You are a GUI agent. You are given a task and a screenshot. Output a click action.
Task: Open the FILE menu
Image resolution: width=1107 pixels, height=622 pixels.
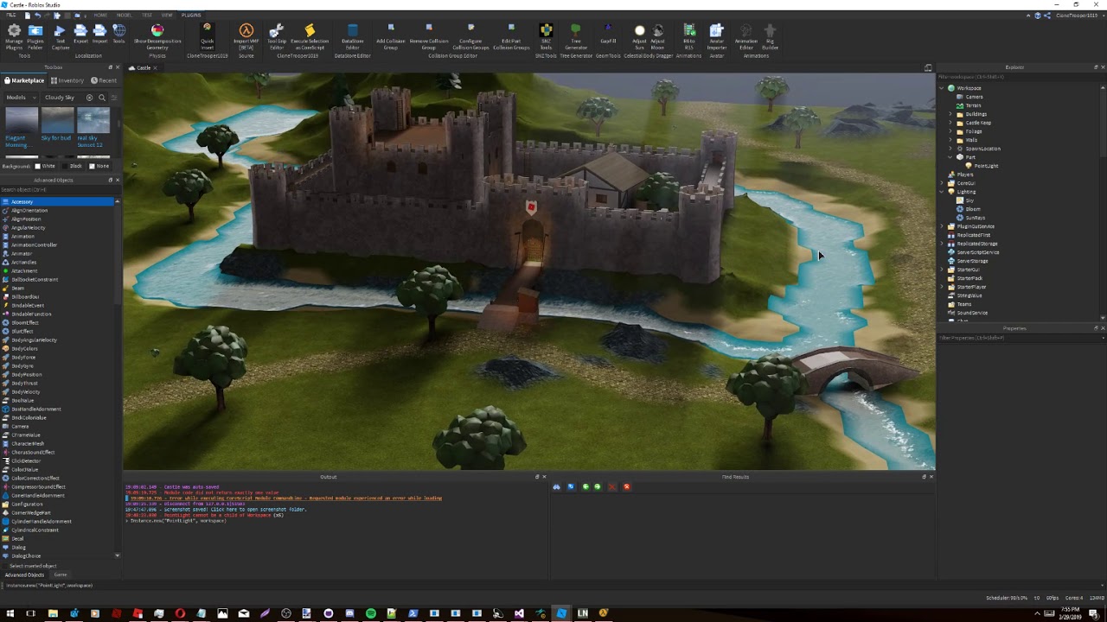tap(11, 15)
